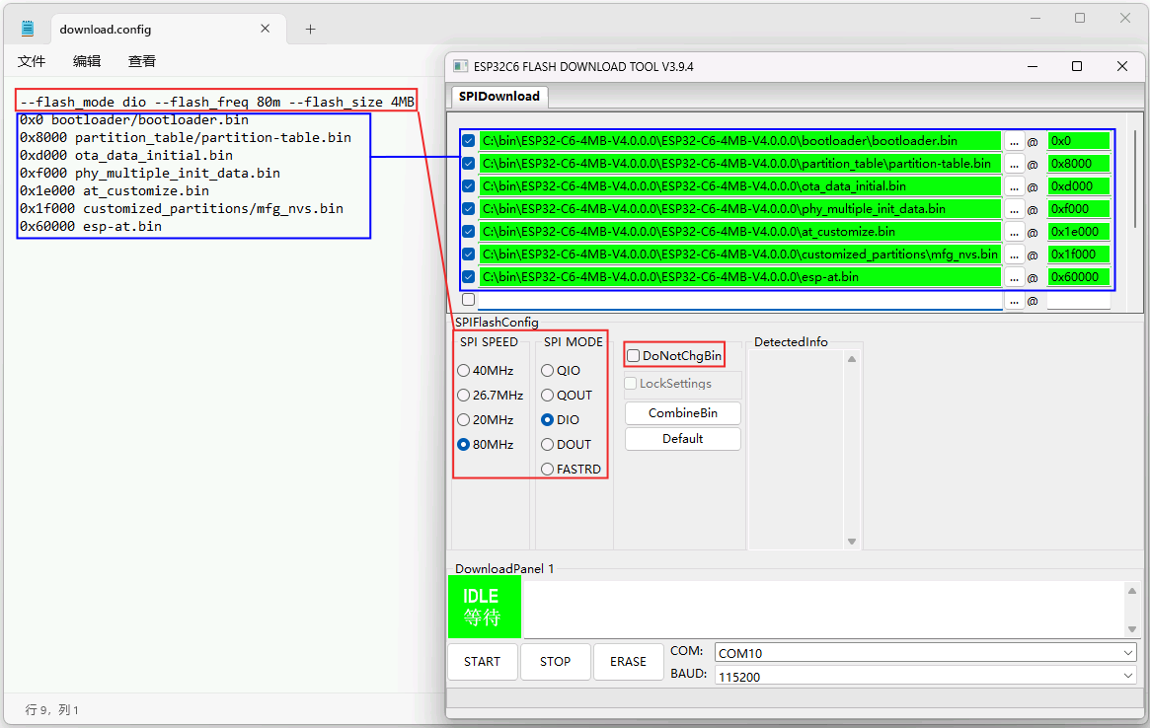Screen dimensions: 1150x728
Task: Click the ESP32C6 tool window icon
Action: point(460,66)
